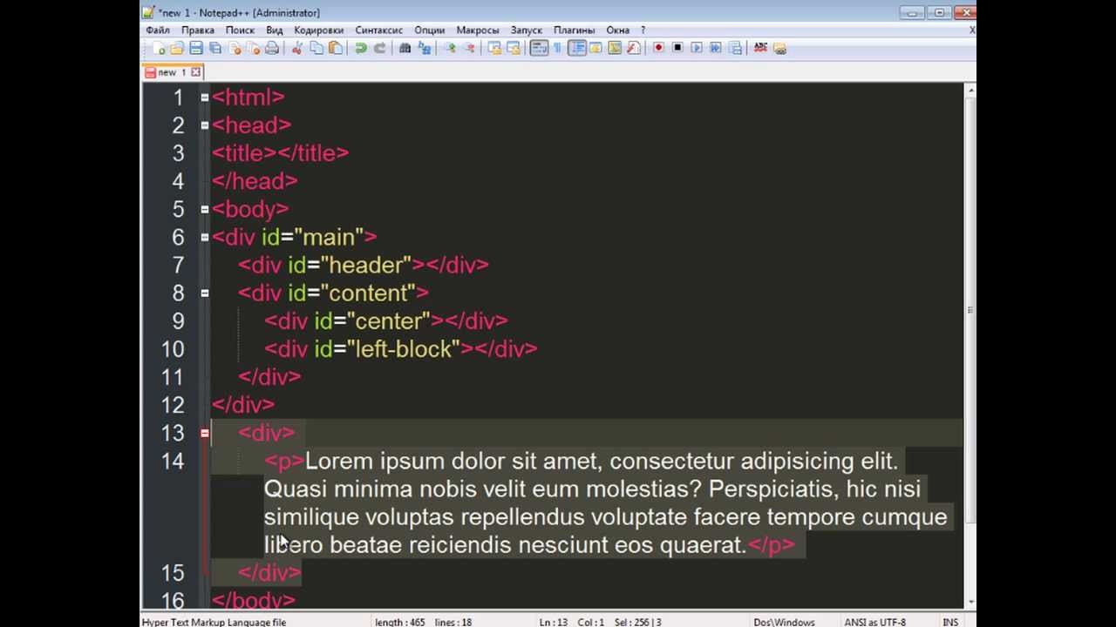
Task: Click the Dos\Windows line ending status entry
Action: [785, 622]
